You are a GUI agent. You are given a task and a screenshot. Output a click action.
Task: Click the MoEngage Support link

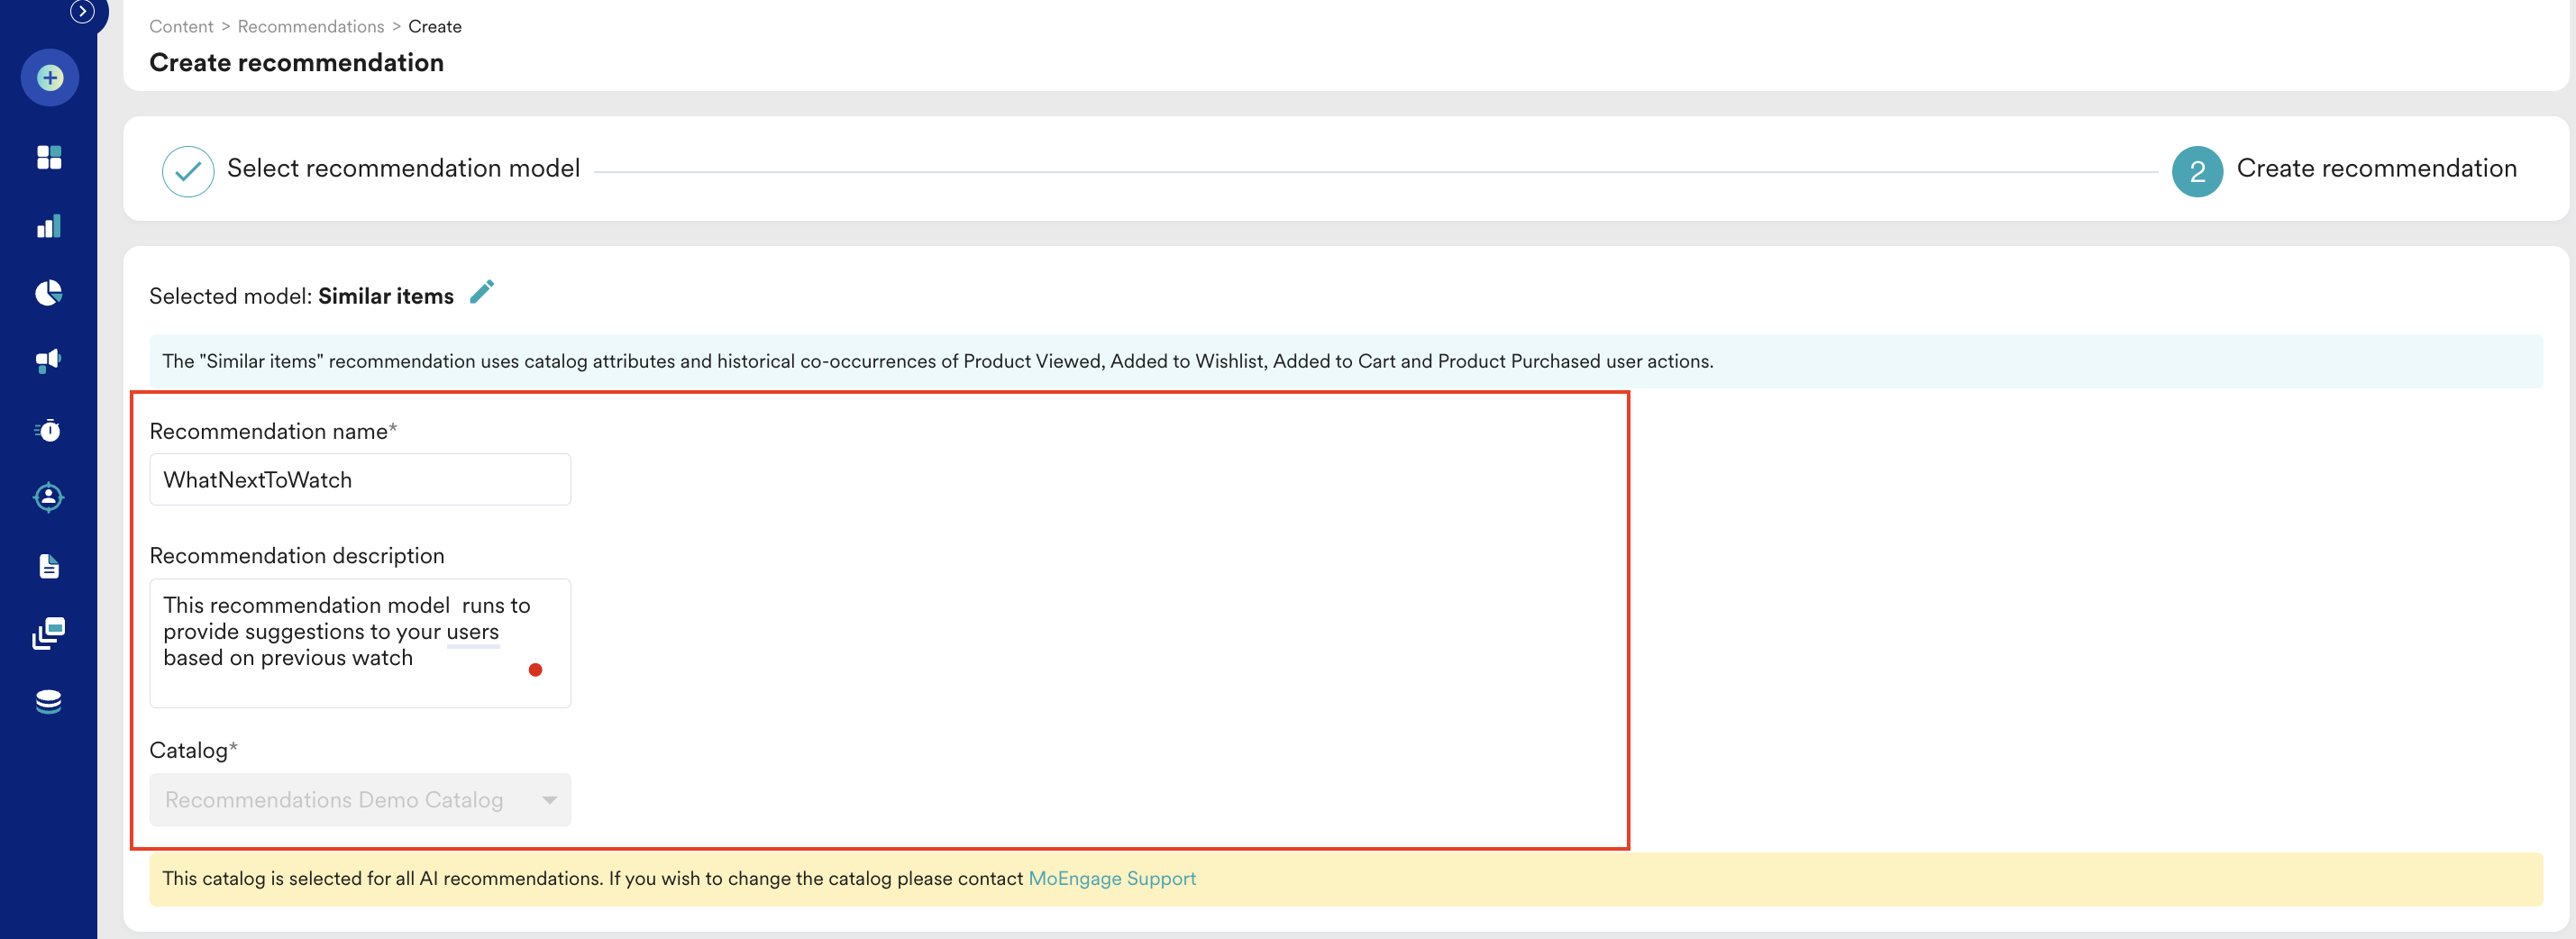coord(1111,878)
